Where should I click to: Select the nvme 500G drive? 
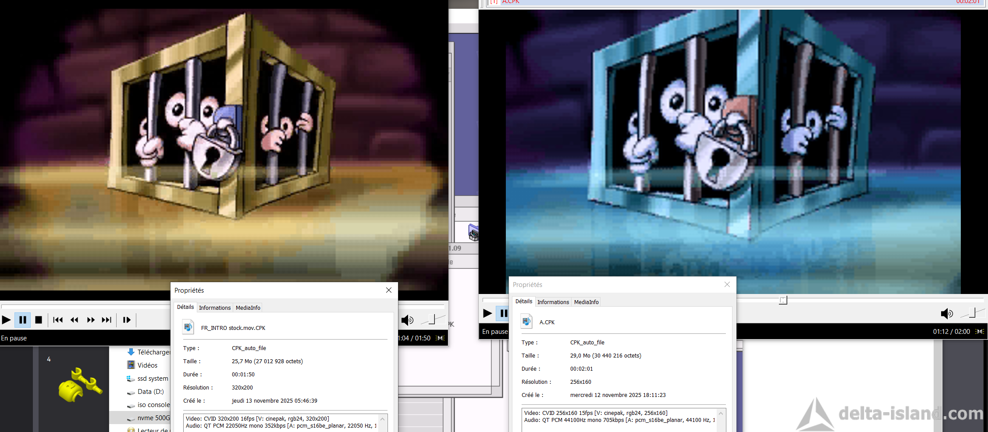tap(149, 418)
